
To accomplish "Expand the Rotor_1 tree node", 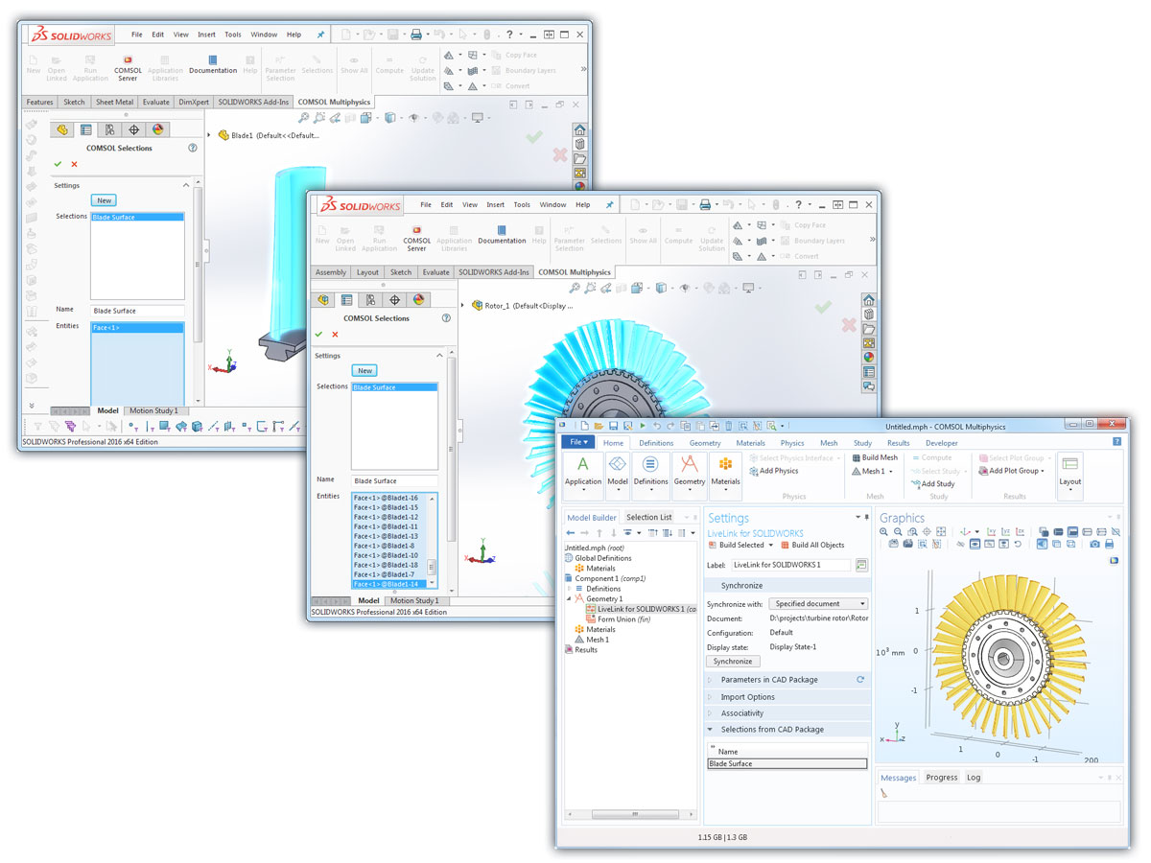I will [463, 306].
